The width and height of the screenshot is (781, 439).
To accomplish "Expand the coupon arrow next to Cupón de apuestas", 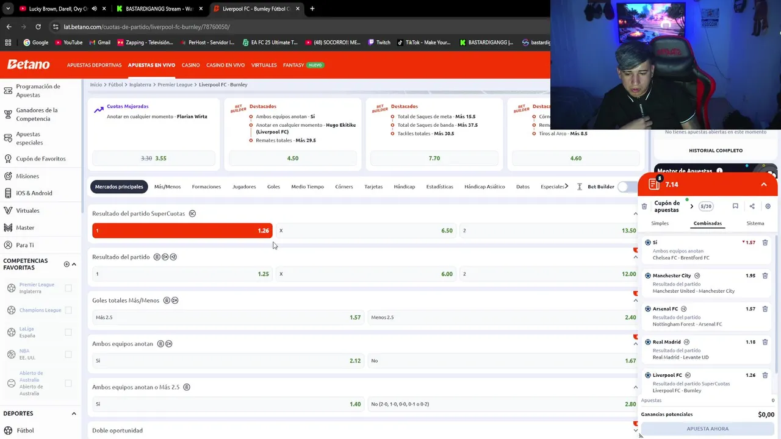I will [691, 207].
